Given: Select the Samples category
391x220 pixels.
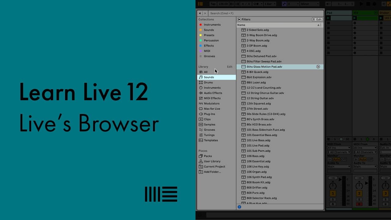Looking at the screenshot, I should (x=216, y=124).
